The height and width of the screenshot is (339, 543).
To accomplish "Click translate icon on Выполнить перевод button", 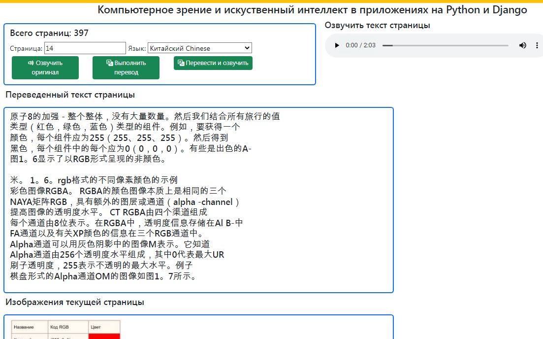I will [110, 63].
